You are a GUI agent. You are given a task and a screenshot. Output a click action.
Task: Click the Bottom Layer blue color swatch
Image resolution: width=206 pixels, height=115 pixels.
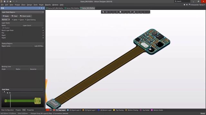99,110
